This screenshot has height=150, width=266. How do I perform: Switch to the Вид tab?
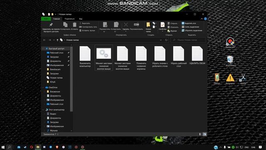81,19
